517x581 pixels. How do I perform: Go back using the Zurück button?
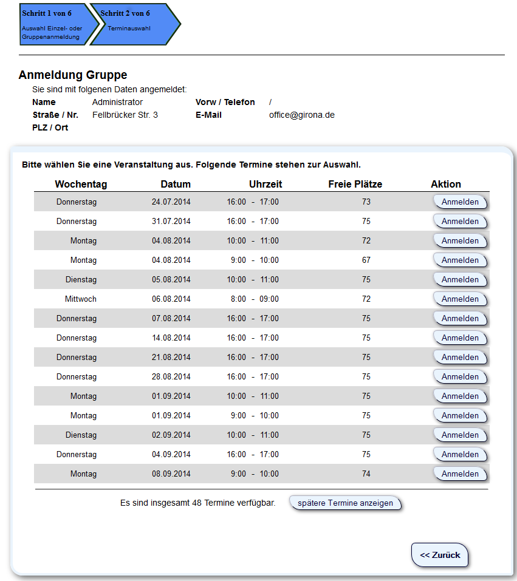click(440, 555)
